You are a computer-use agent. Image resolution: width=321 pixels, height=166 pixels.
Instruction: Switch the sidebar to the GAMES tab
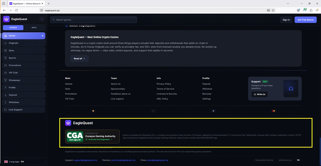[13, 27]
